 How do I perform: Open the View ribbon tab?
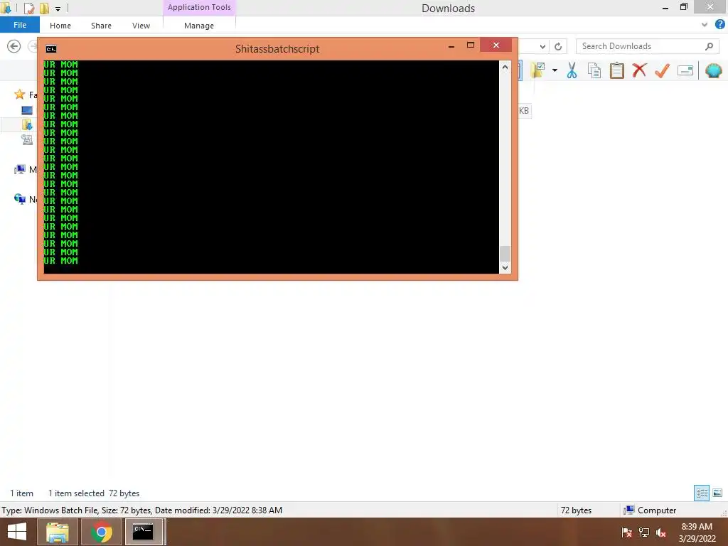click(x=141, y=26)
